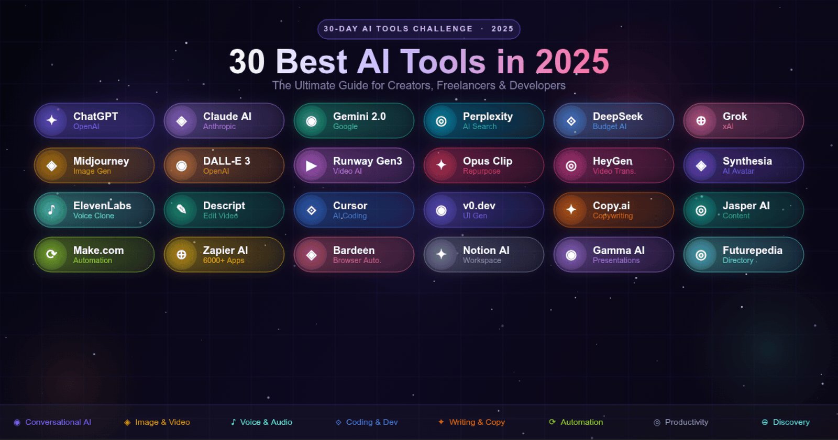Click the v0.dev circle icon
Screen dimensions: 838x440
442,210
